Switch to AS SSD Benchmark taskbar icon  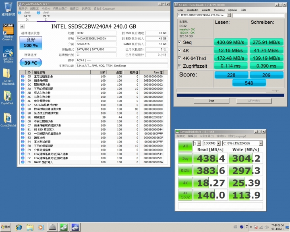coord(52,227)
